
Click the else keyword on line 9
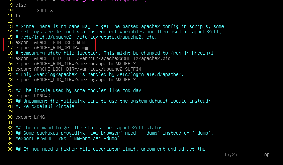point(21,5)
